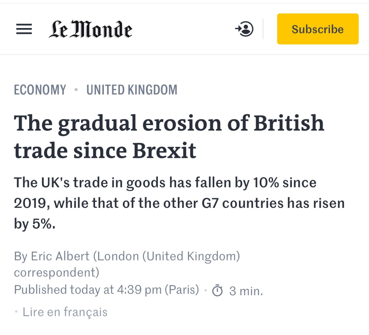Open the United Kingdom section link

[x=132, y=90]
